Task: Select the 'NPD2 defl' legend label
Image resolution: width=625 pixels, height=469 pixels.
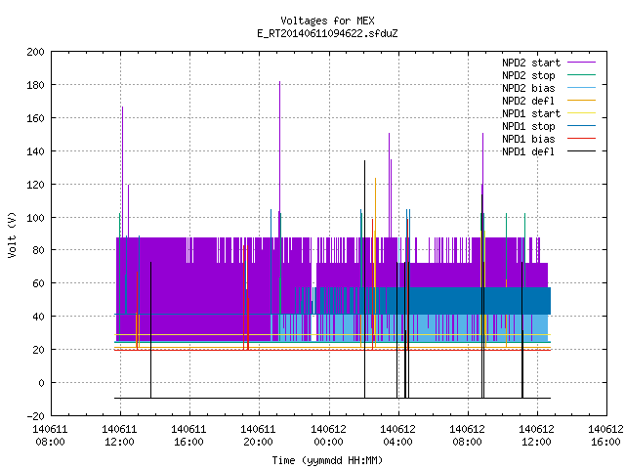Action: tap(528, 101)
